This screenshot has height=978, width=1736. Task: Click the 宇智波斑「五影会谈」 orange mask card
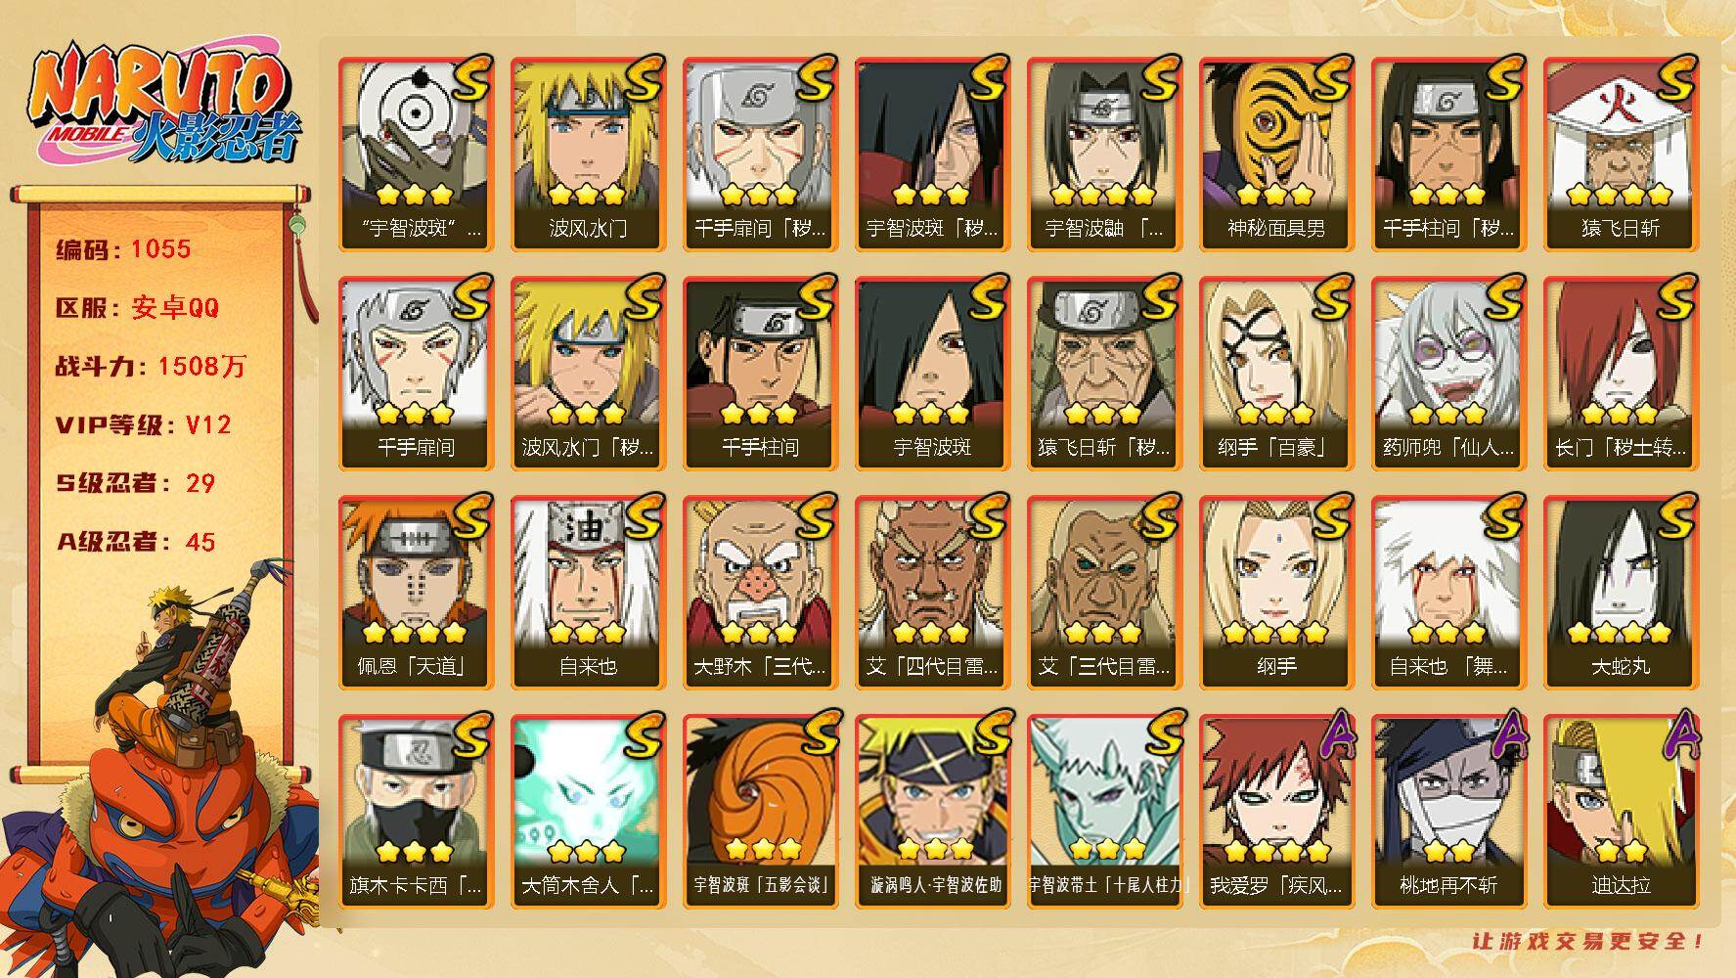pyautogui.click(x=760, y=811)
